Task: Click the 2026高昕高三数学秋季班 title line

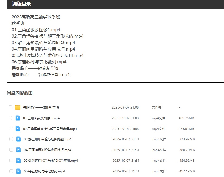Action: (x=36, y=17)
